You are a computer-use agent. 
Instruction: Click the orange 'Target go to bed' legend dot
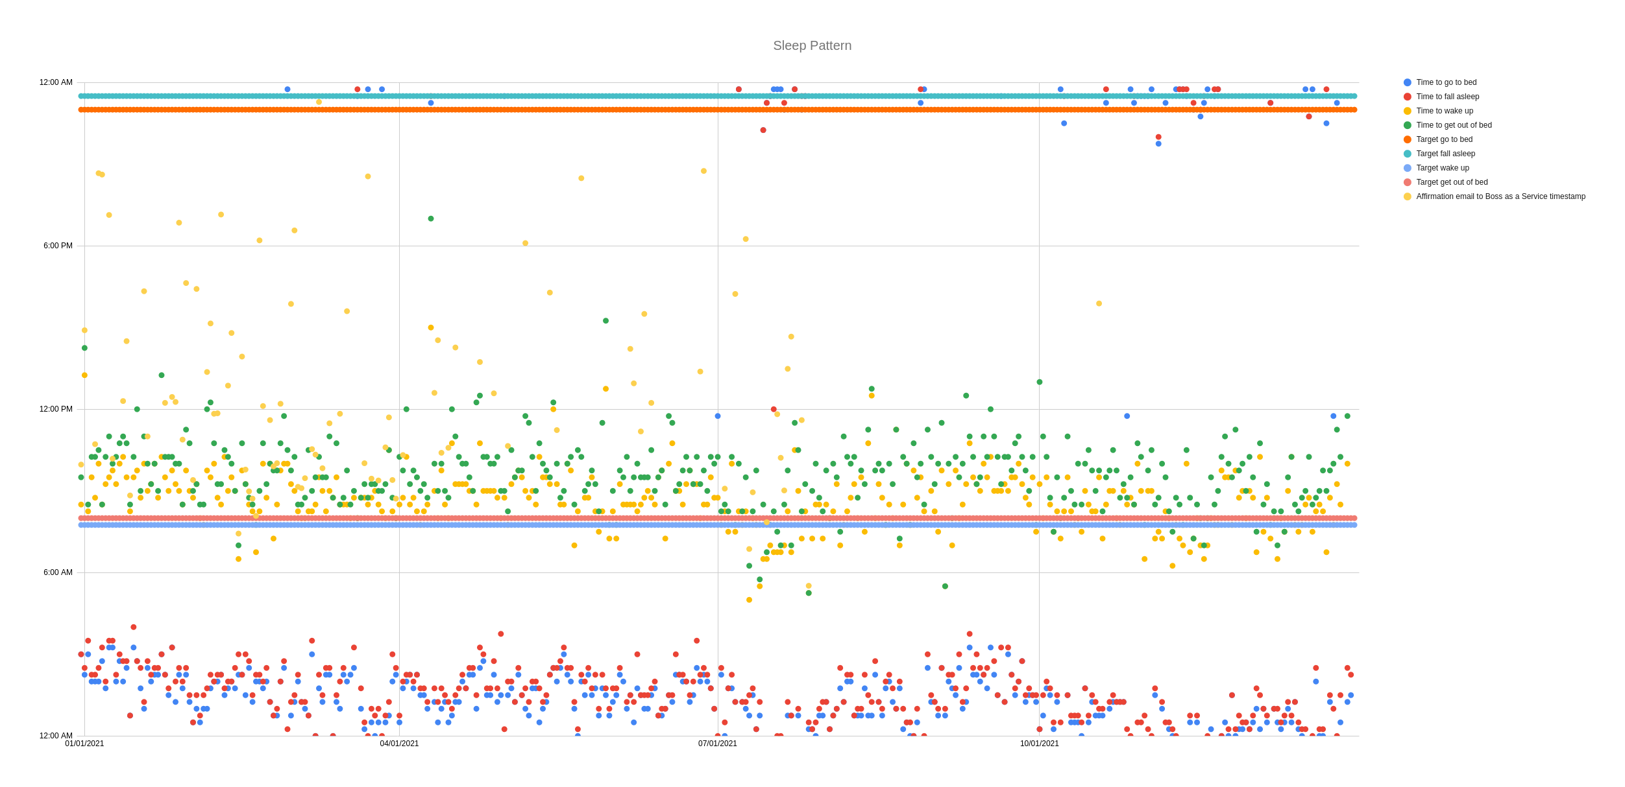(1408, 139)
